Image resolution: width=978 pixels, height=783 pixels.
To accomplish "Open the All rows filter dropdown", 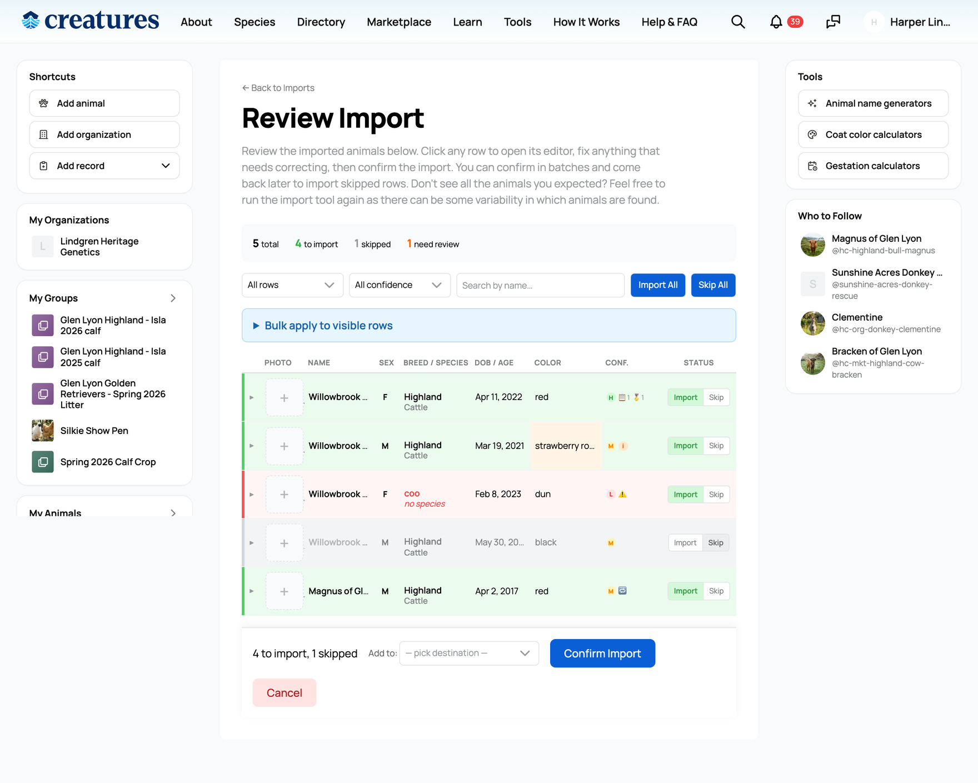I will point(292,285).
